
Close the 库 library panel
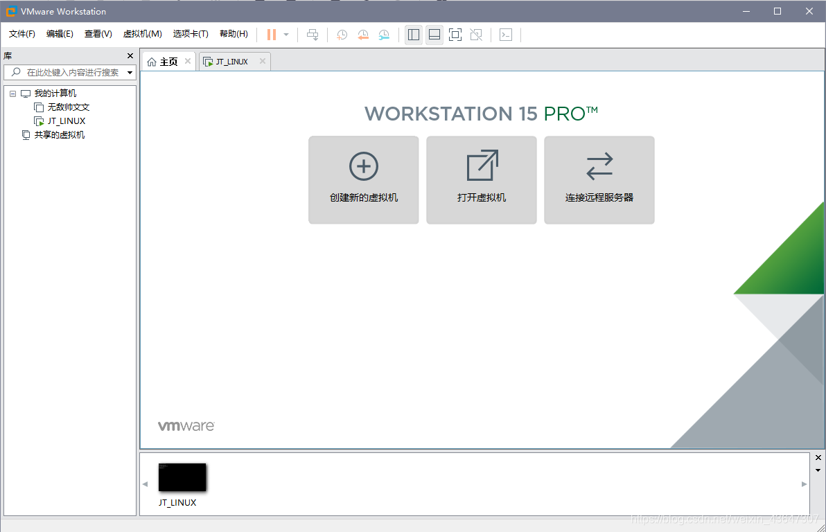[x=130, y=56]
